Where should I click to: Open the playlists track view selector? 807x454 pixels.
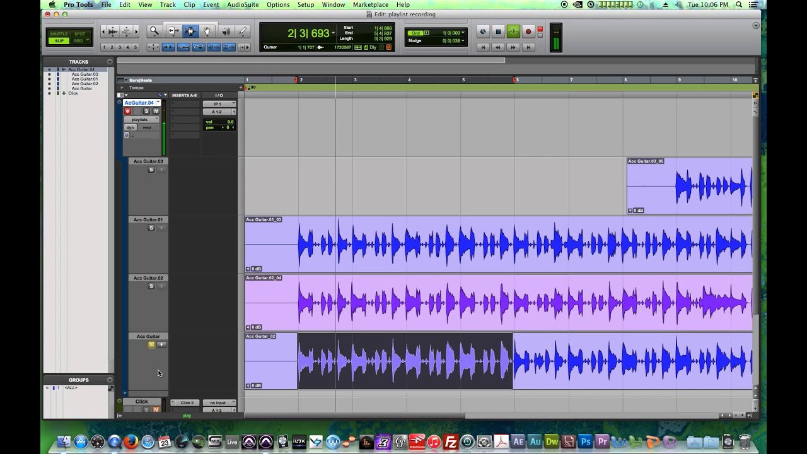[141, 119]
